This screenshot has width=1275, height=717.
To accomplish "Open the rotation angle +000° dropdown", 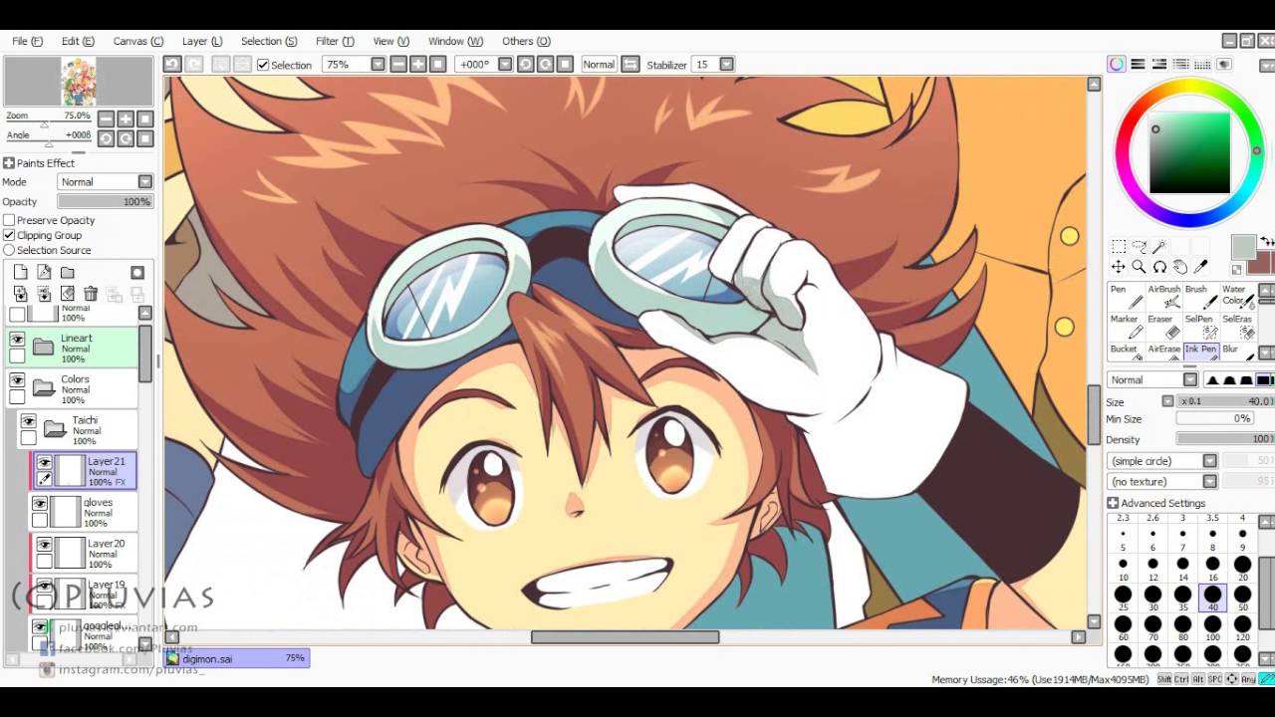I will (505, 65).
